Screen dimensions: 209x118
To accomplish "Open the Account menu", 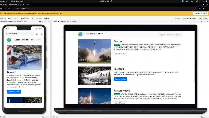I will click(x=39, y=18).
